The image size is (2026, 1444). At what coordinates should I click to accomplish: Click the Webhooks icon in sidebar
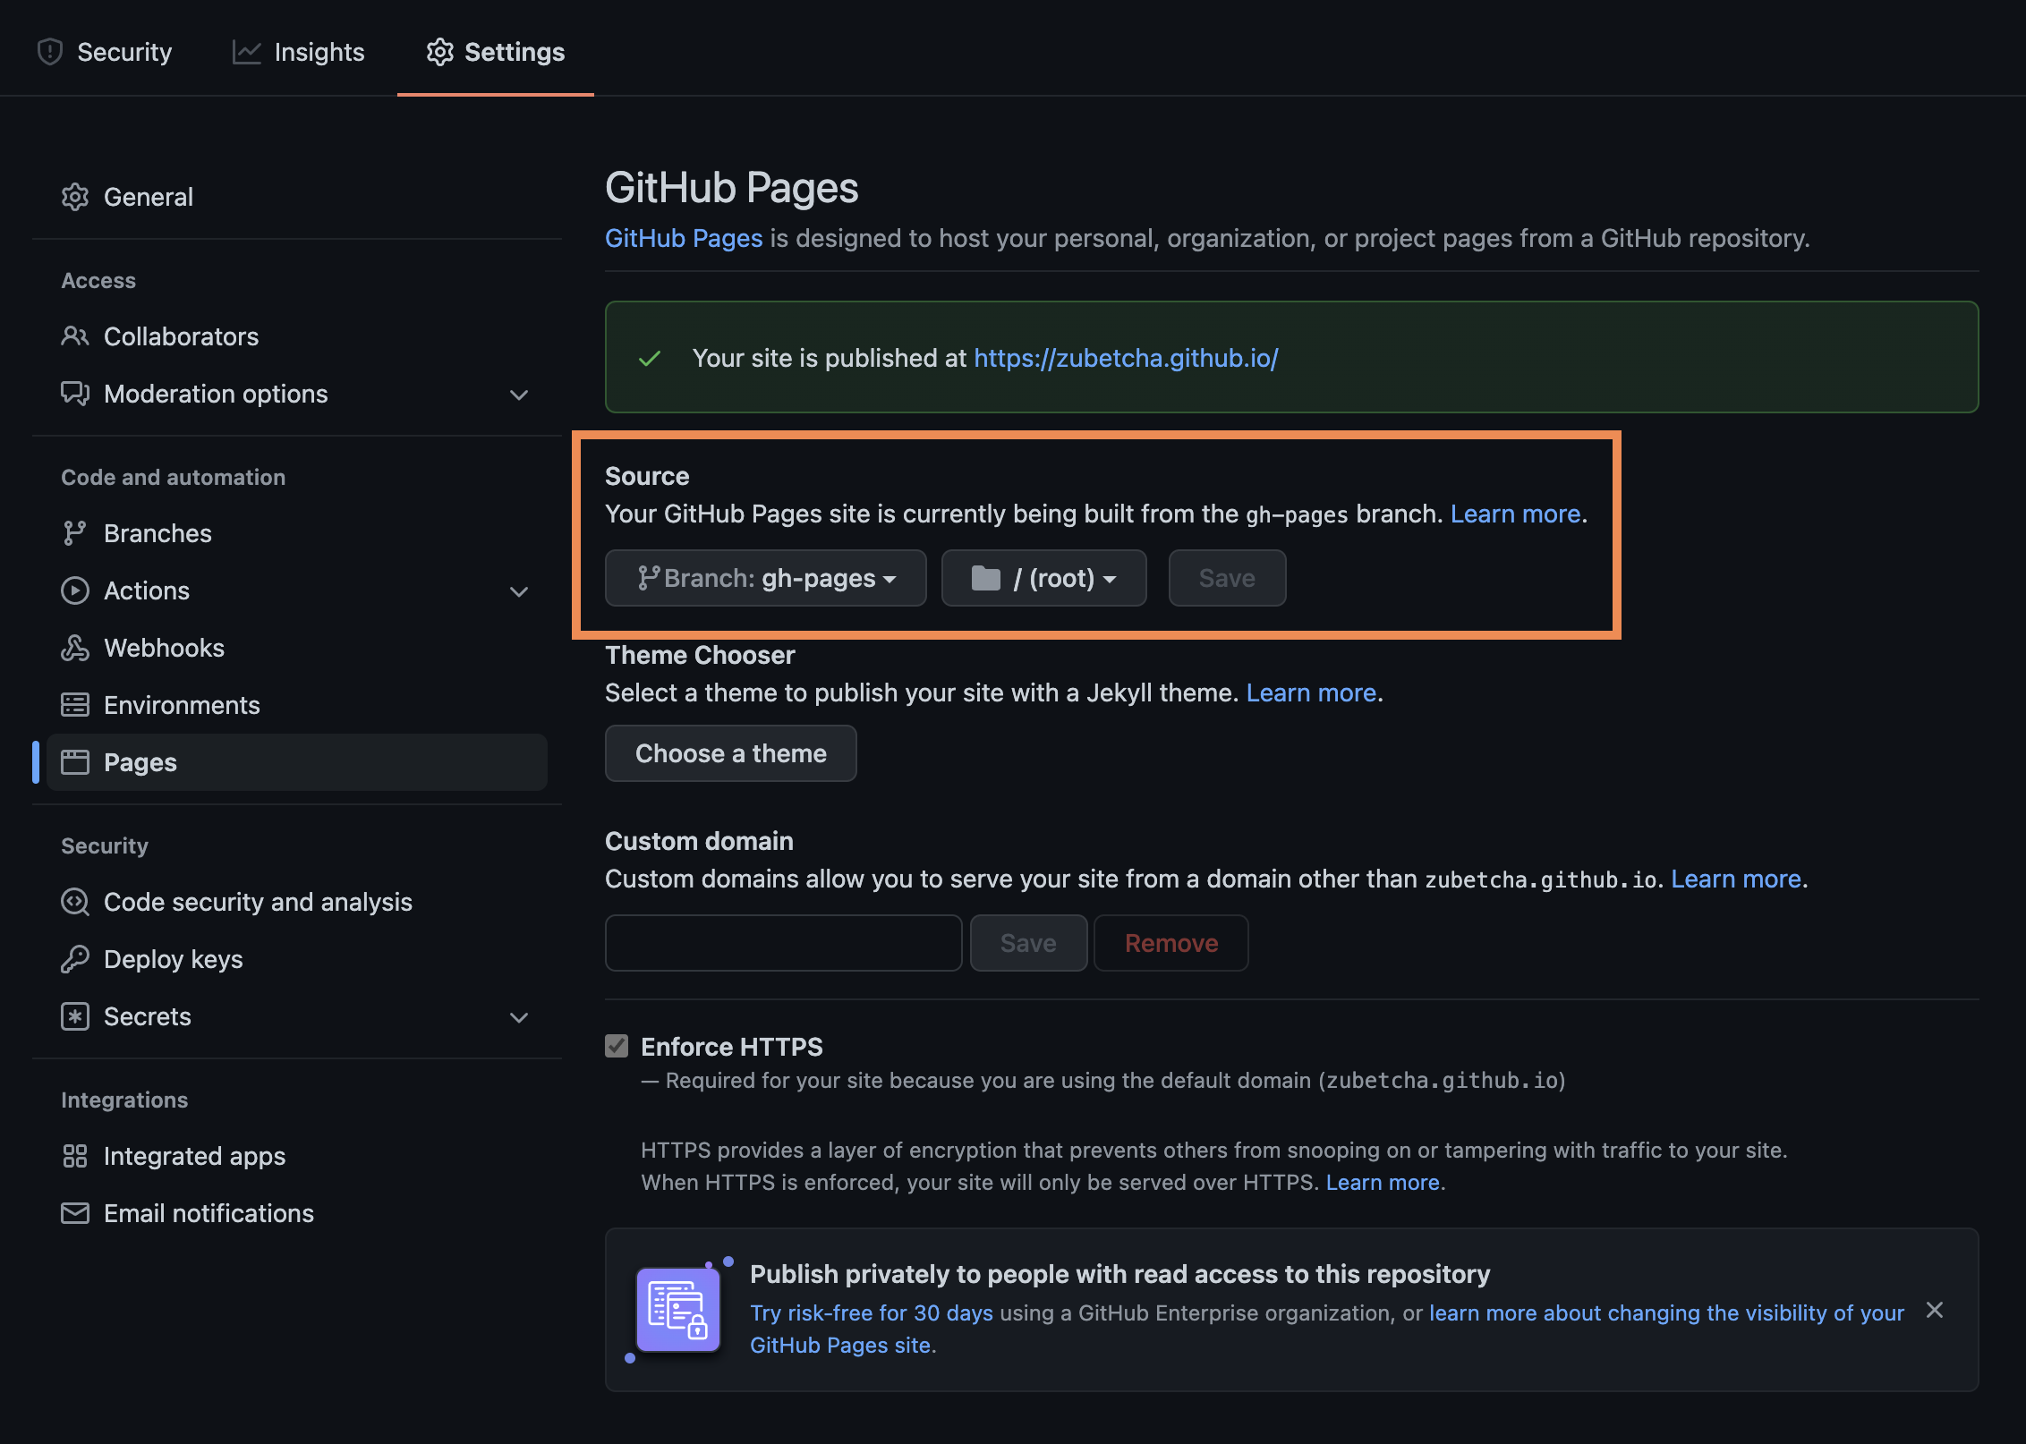75,648
